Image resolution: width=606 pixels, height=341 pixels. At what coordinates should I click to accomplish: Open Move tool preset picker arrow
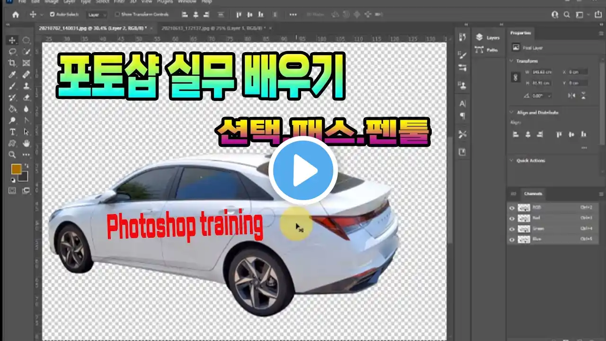click(x=41, y=15)
